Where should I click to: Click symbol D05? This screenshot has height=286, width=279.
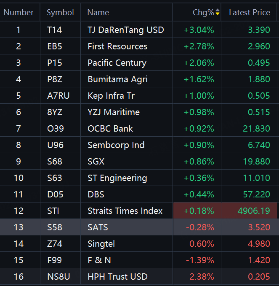[55, 194]
